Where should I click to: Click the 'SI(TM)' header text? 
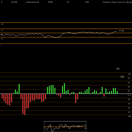tap(50, 2)
